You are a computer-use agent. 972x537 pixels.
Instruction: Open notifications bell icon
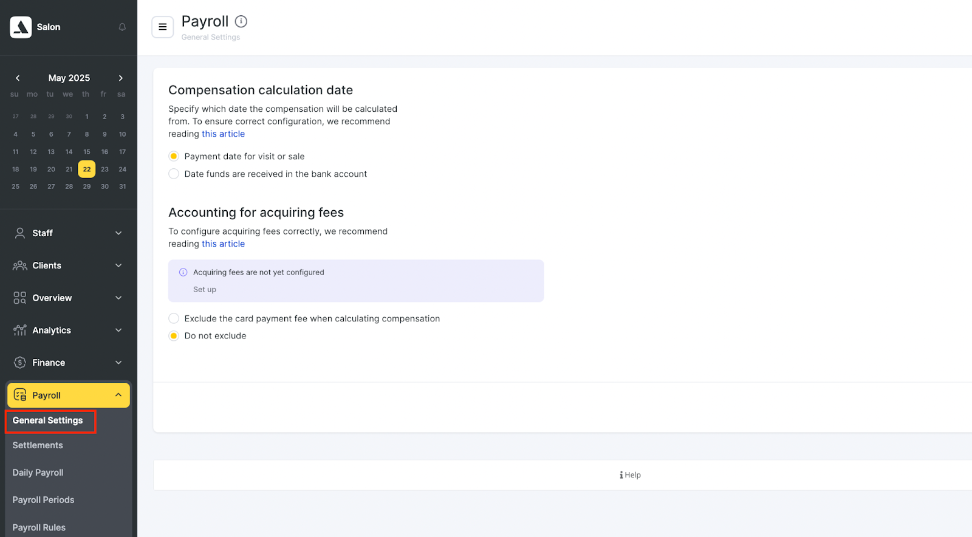click(122, 27)
